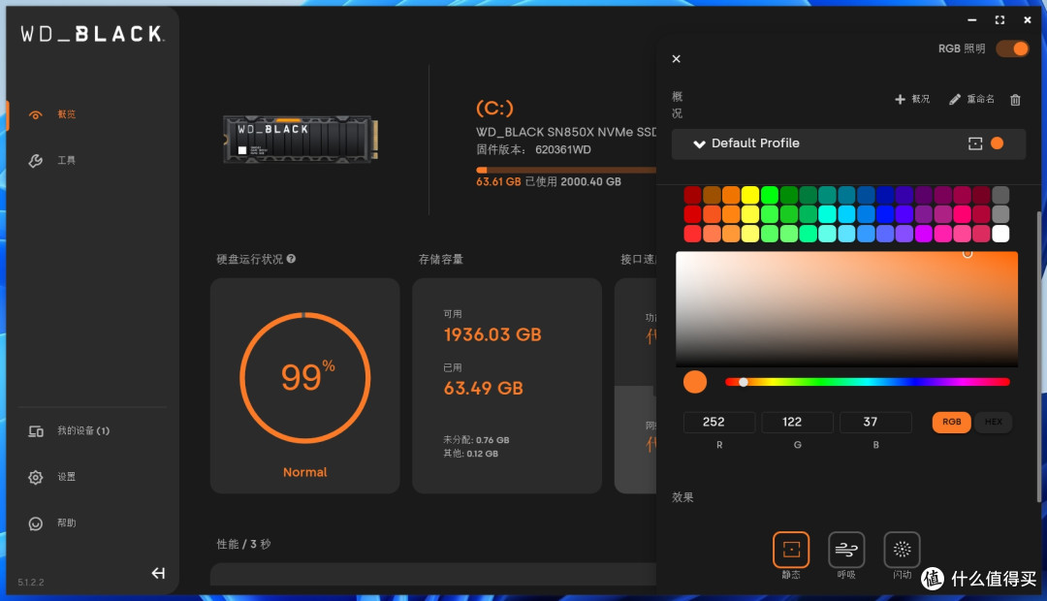Image resolution: width=1047 pixels, height=601 pixels.
Task: Click the Performance (性能 / 3 秒) heading
Action: (x=243, y=544)
